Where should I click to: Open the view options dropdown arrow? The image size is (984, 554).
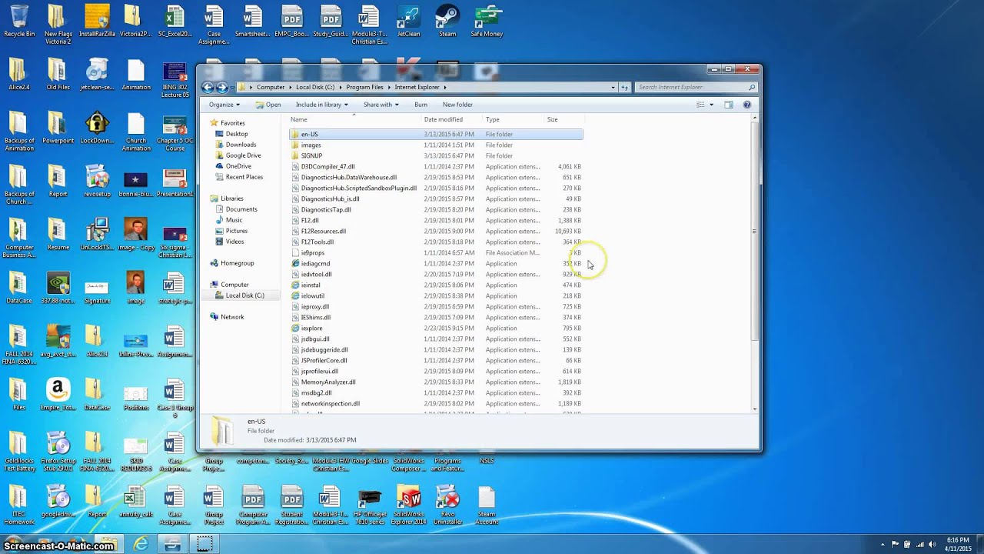click(x=711, y=105)
